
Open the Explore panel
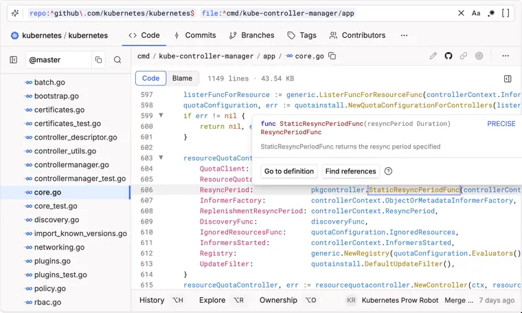click(x=221, y=300)
